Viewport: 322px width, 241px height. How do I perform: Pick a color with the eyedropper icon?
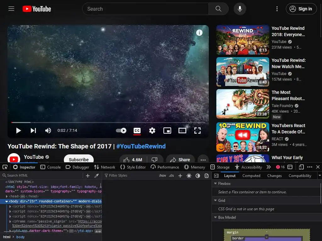[97, 175]
